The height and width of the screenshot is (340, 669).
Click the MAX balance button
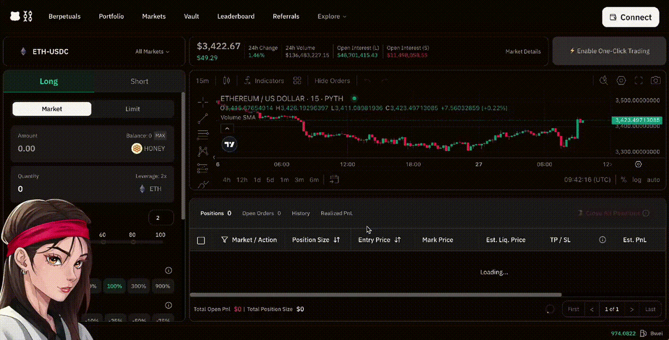pyautogui.click(x=160, y=135)
